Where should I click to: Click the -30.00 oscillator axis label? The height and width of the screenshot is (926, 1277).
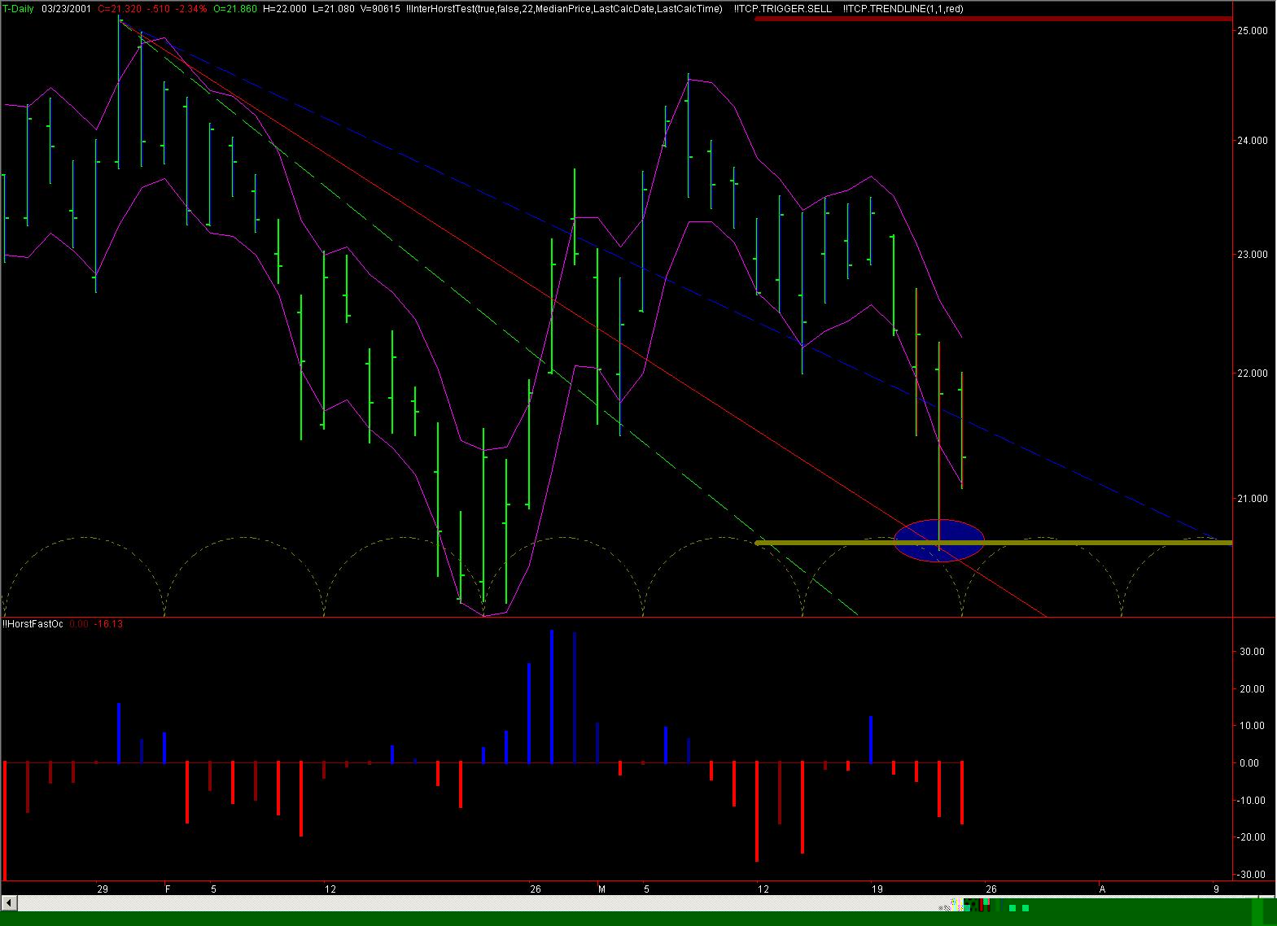[1251, 875]
